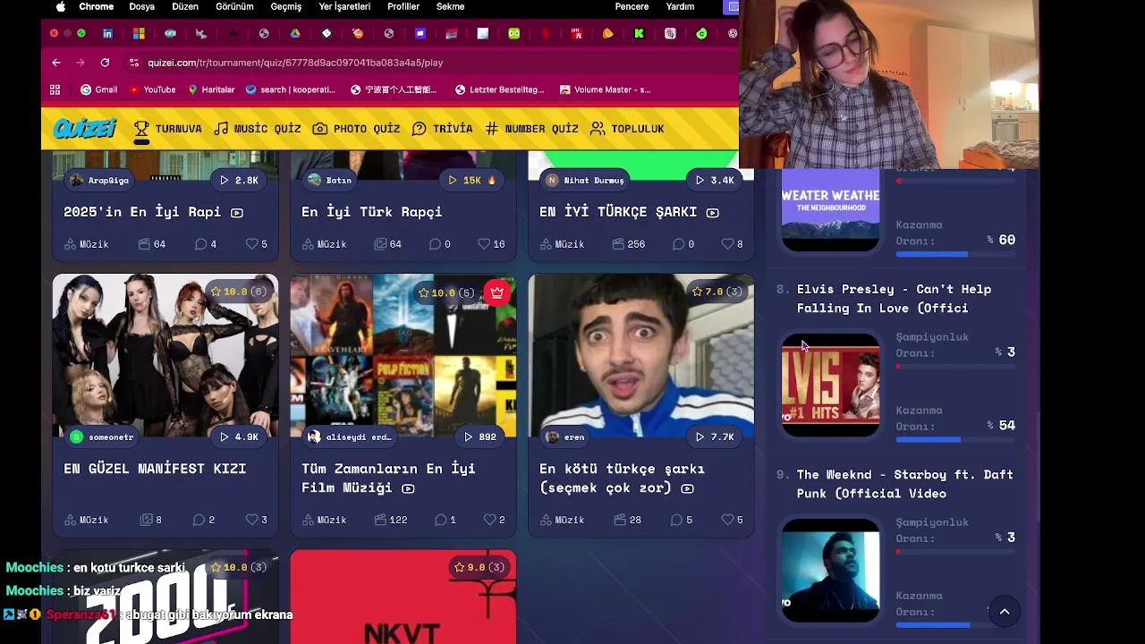
Task: Like EN İYİ TÜRKÇE ŞARKI via heart icon
Action: [730, 244]
